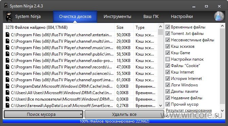Viewport: 228px width, 126px height.
Task: Open the blue flask icon menu
Action: (x=219, y=16)
